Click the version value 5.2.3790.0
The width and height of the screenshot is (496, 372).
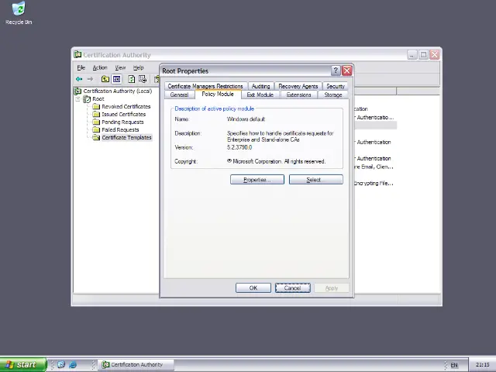239,147
